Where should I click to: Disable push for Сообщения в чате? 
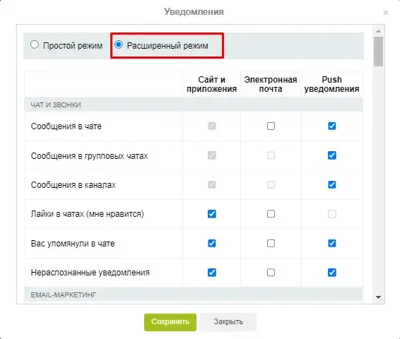(x=332, y=126)
